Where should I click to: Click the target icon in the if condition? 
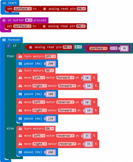tap(31, 47)
